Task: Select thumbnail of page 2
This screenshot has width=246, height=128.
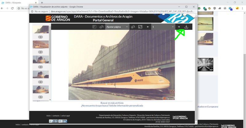Action: (x=41, y=44)
